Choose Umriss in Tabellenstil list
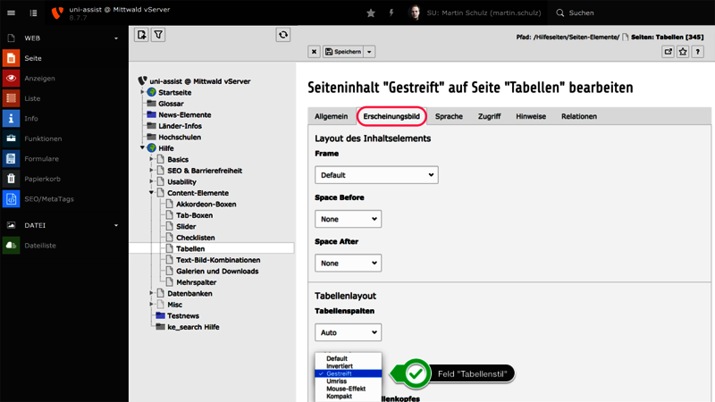 348,381
